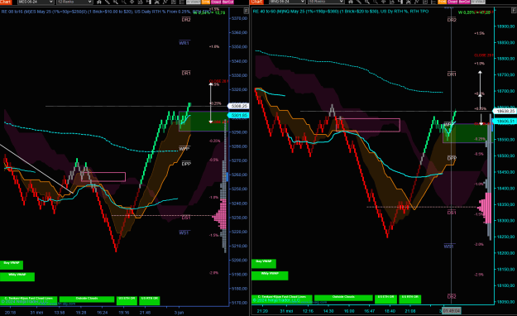Select crosshair cursor icon in MNQ chart toolbar

pos(383,2)
